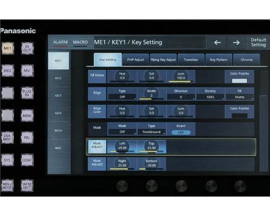Switch to the Chroma tab
This screenshot has height=216, width=270.
click(x=247, y=59)
